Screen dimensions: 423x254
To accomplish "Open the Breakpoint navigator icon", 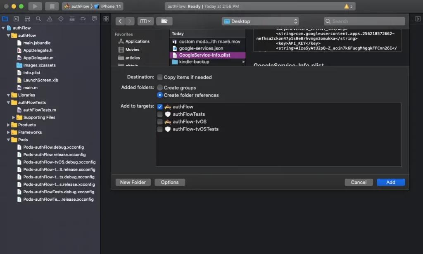I will click(83, 19).
